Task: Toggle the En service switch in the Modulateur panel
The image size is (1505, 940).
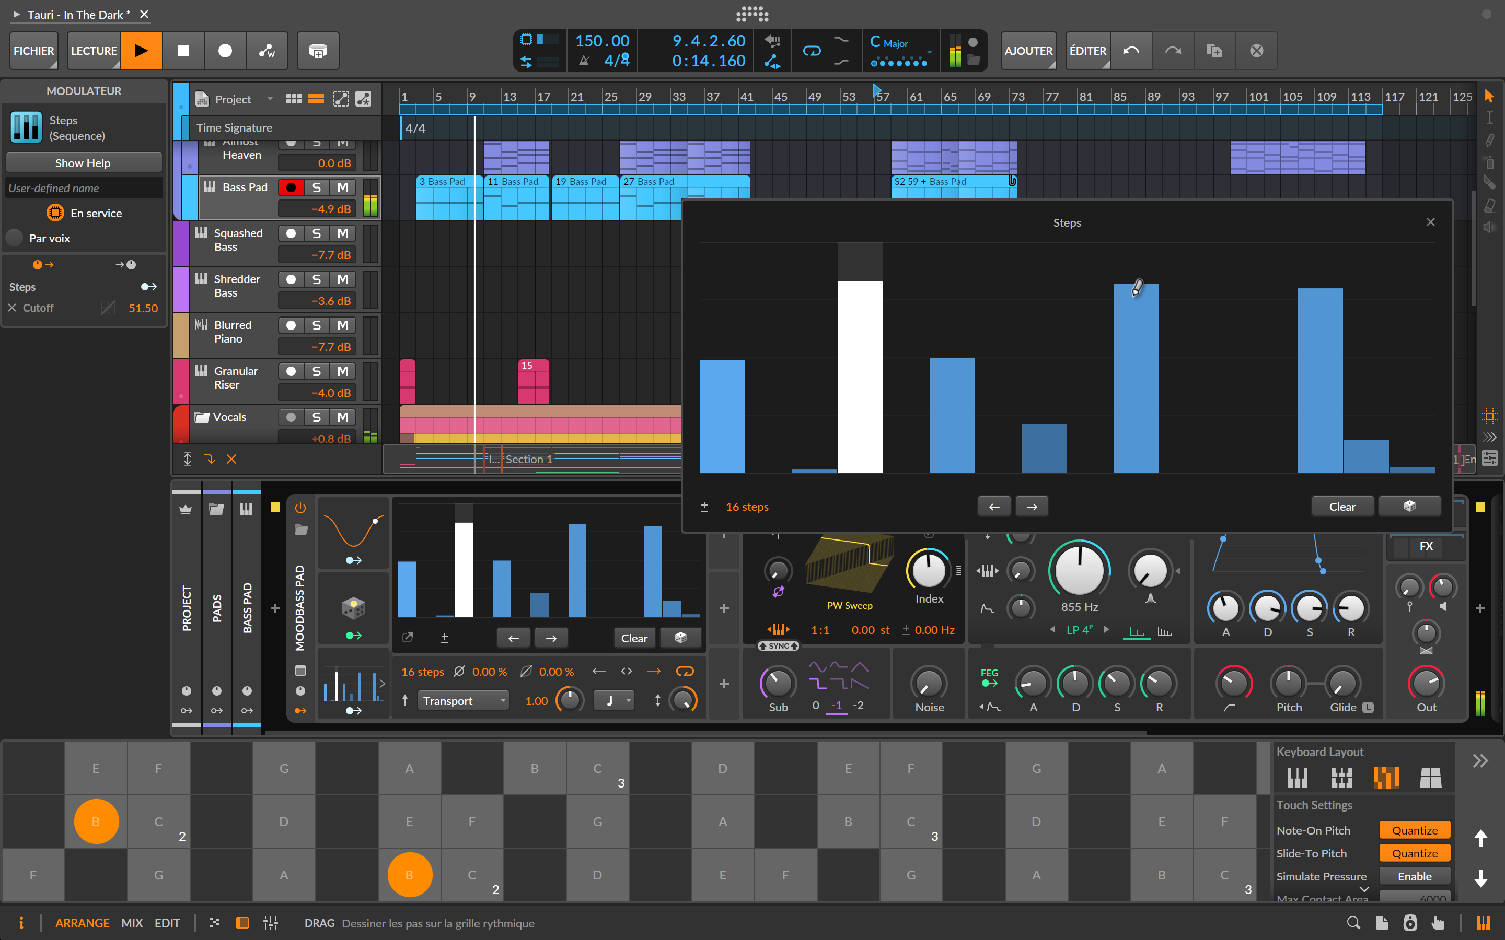Action: pos(56,213)
